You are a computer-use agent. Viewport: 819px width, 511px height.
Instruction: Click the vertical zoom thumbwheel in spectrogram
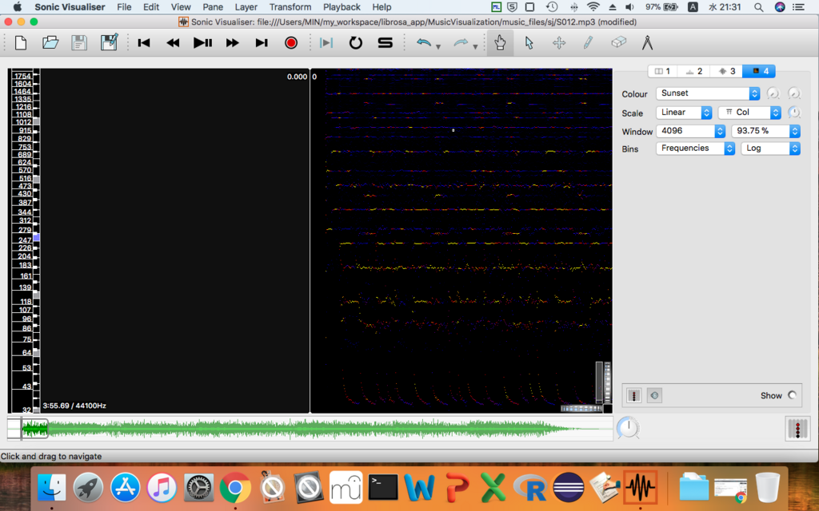coord(608,382)
